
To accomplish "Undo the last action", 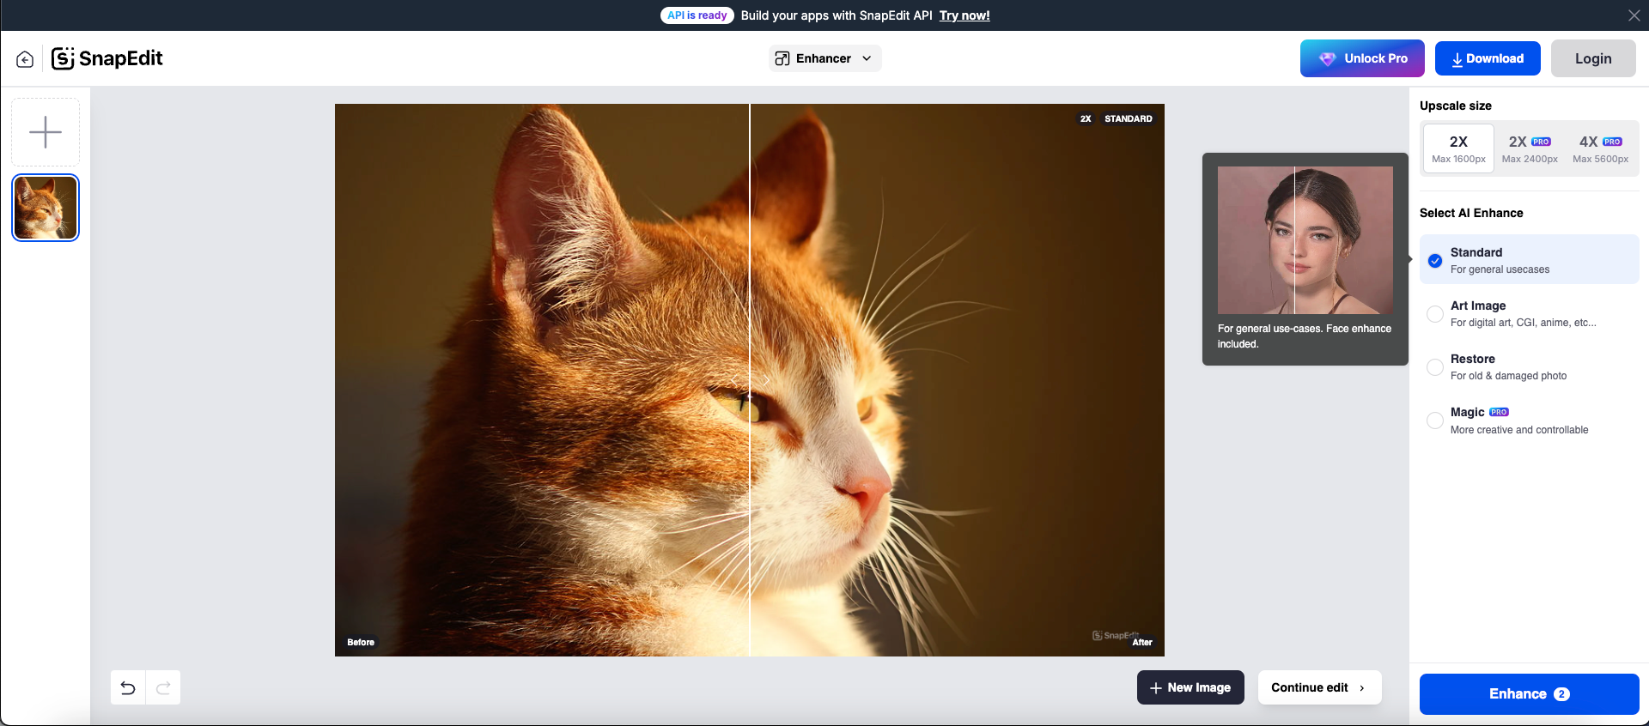I will (x=128, y=687).
